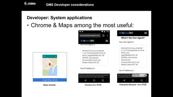Click the Zebra logo in header
173x97 pixels.
[30, 4]
